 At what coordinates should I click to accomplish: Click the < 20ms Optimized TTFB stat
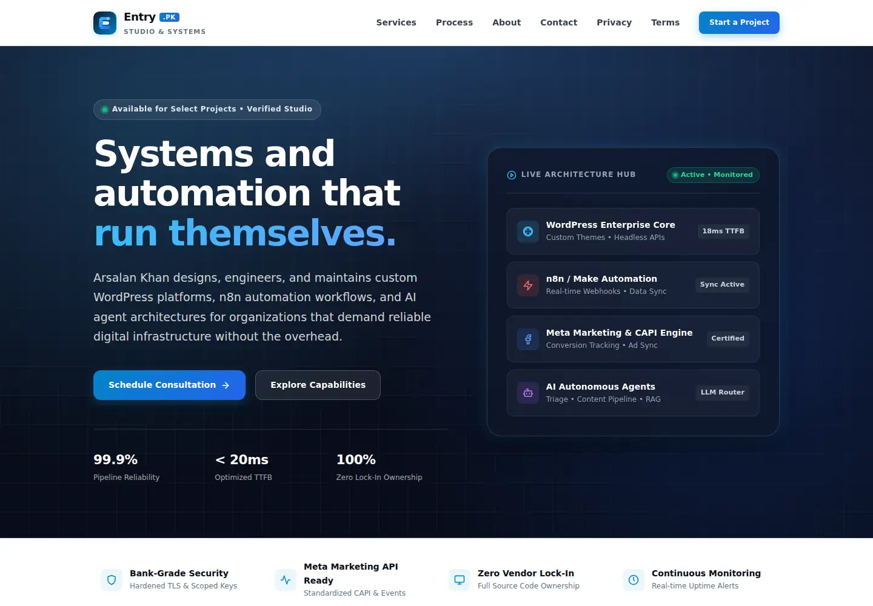pos(243,467)
